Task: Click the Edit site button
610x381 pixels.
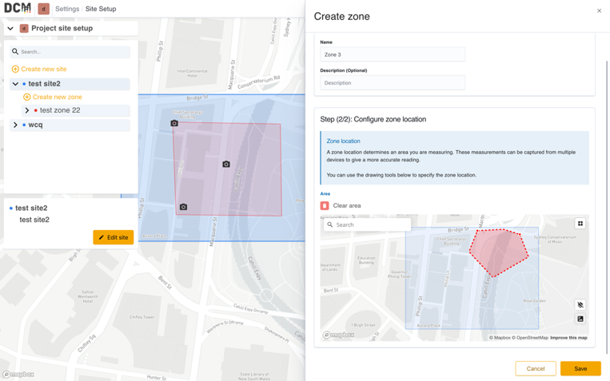Action: tap(114, 237)
